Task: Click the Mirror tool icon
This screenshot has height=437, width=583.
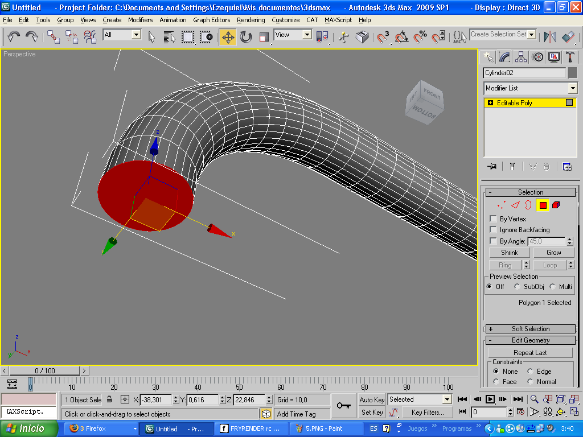Action: (x=550, y=37)
